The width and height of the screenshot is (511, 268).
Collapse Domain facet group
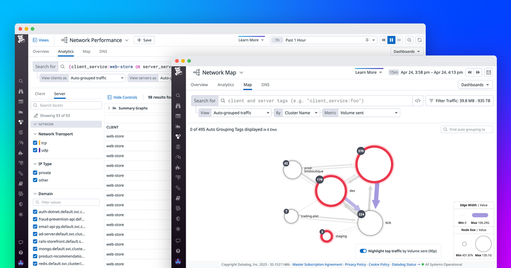(35, 194)
